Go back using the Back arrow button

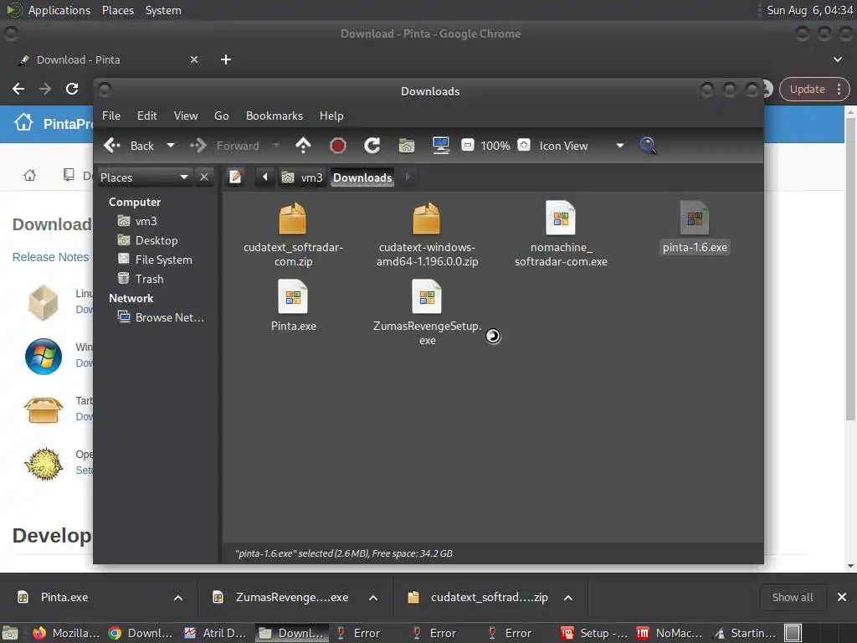129,146
